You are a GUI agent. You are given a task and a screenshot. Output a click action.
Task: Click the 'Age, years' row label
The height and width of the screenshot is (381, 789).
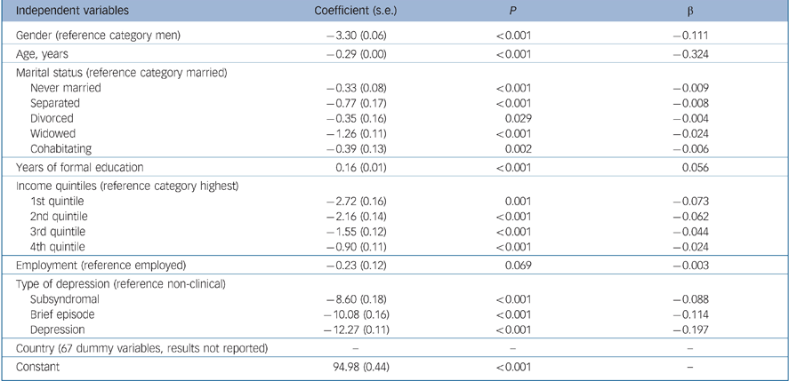(44, 54)
